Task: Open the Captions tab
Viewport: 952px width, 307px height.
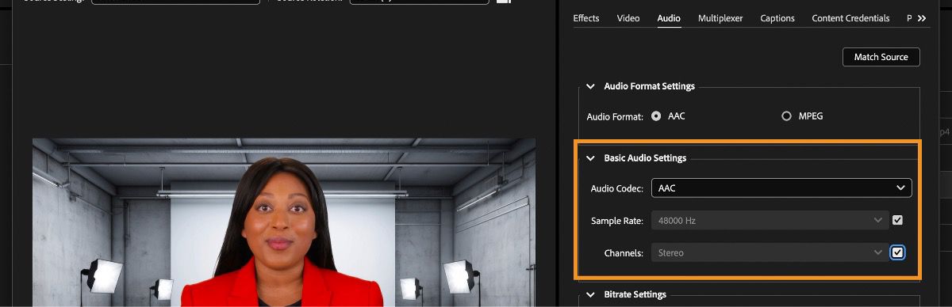Action: [x=777, y=18]
